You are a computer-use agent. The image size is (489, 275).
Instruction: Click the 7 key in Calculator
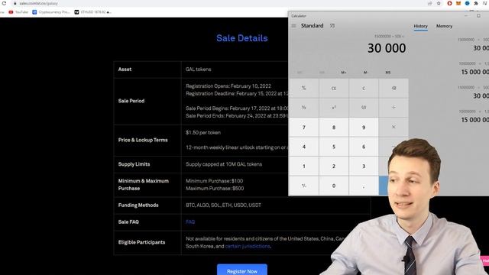coord(304,128)
